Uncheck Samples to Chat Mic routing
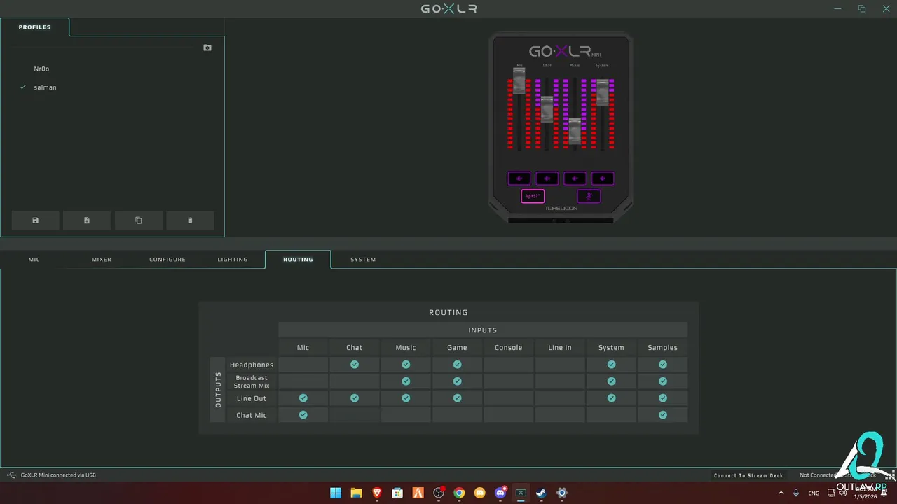This screenshot has width=897, height=504. coord(663,415)
